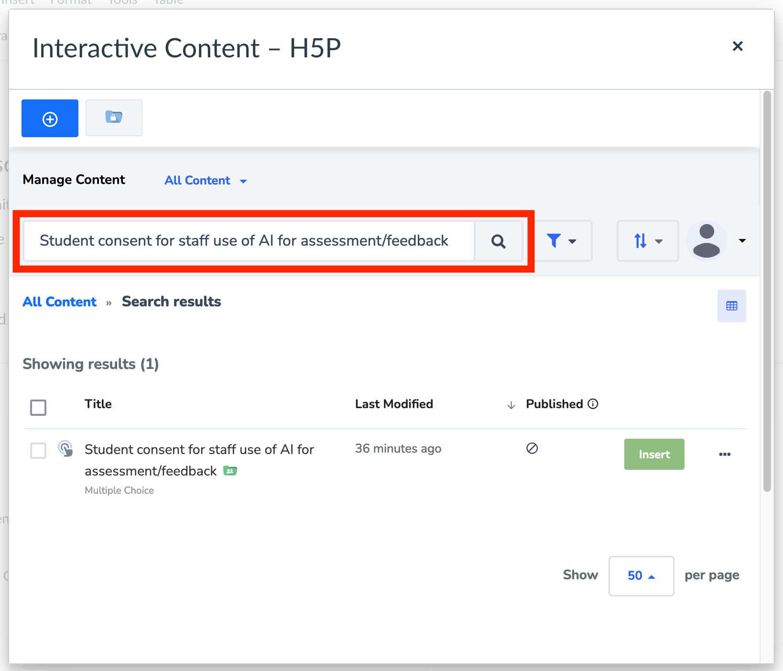Click the green Insert button

coord(654,454)
